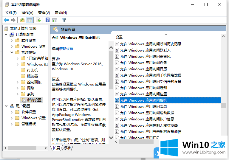The width and height of the screenshot is (229, 160).
Task: Select 允许 Windows 应用控制无线收发器
Action: click(149, 125)
